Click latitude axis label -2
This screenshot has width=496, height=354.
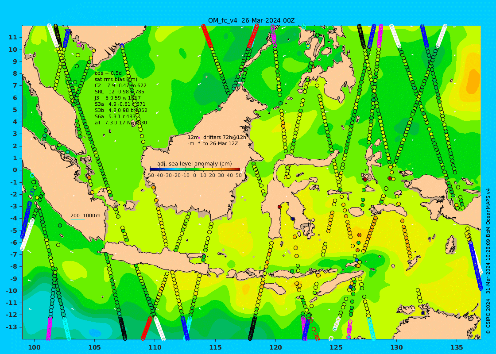coord(14,194)
